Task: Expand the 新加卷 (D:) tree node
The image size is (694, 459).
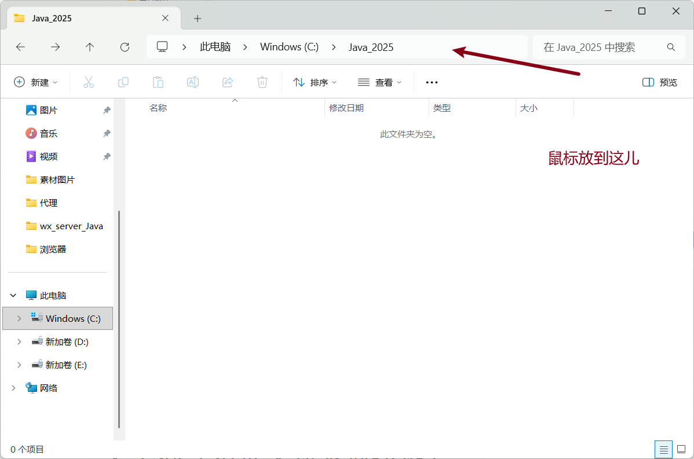Action: pos(19,342)
